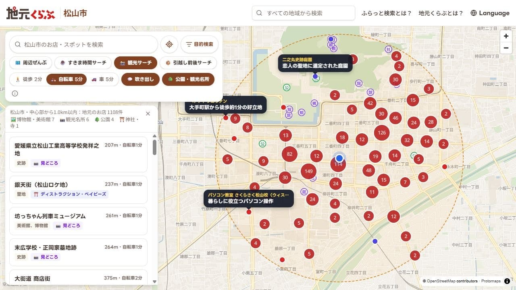Open 大街道 商店街 result card

(78, 278)
